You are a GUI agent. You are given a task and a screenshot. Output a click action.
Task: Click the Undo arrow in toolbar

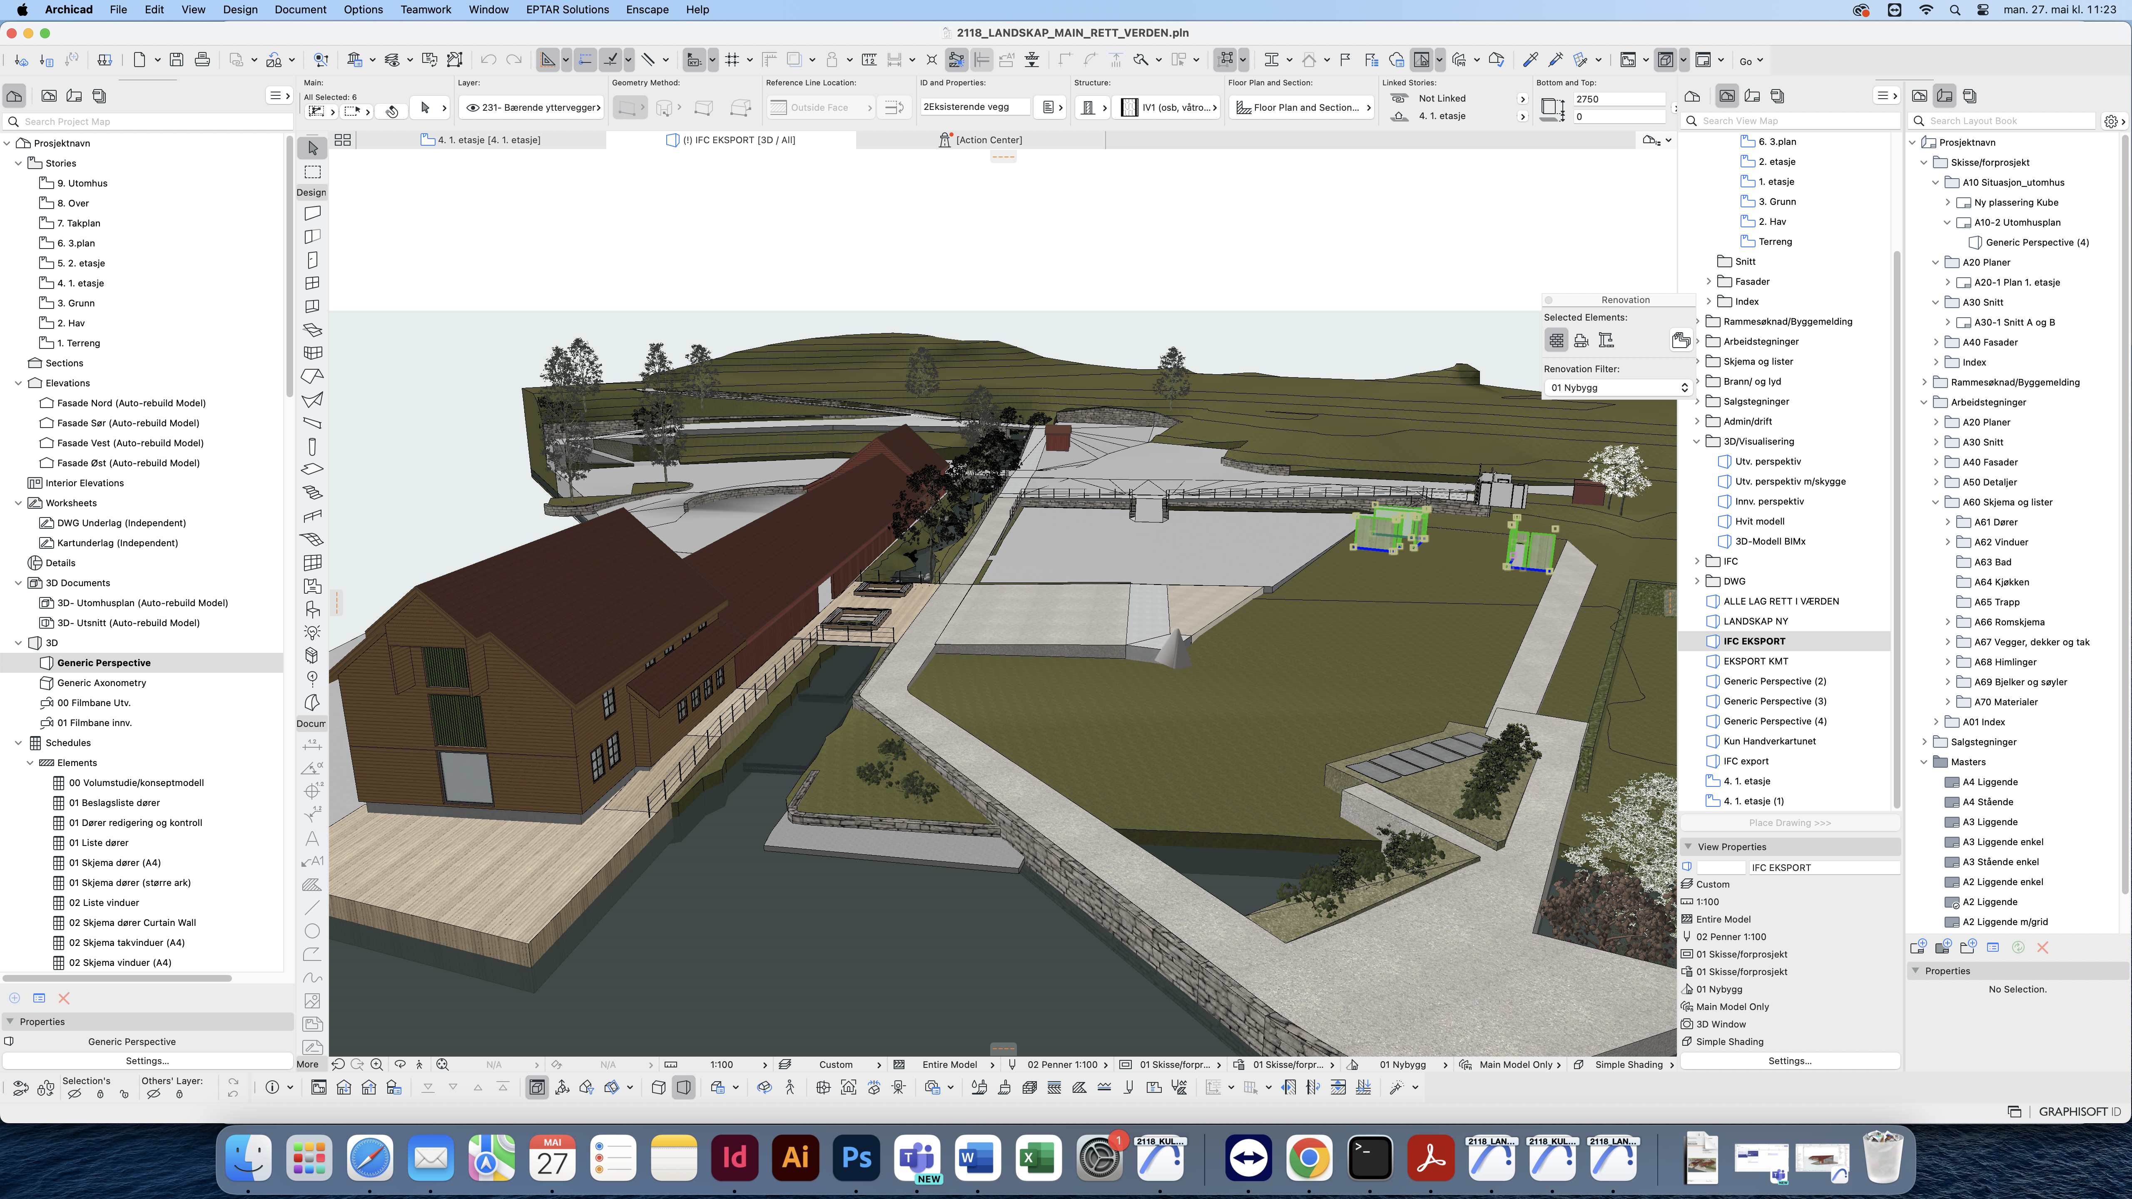488,60
